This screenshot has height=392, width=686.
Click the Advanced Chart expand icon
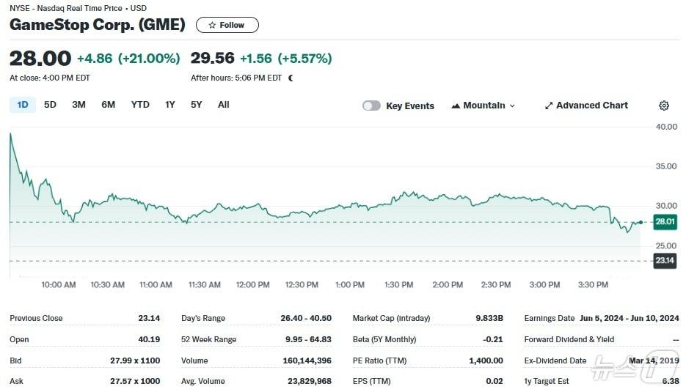(x=548, y=106)
